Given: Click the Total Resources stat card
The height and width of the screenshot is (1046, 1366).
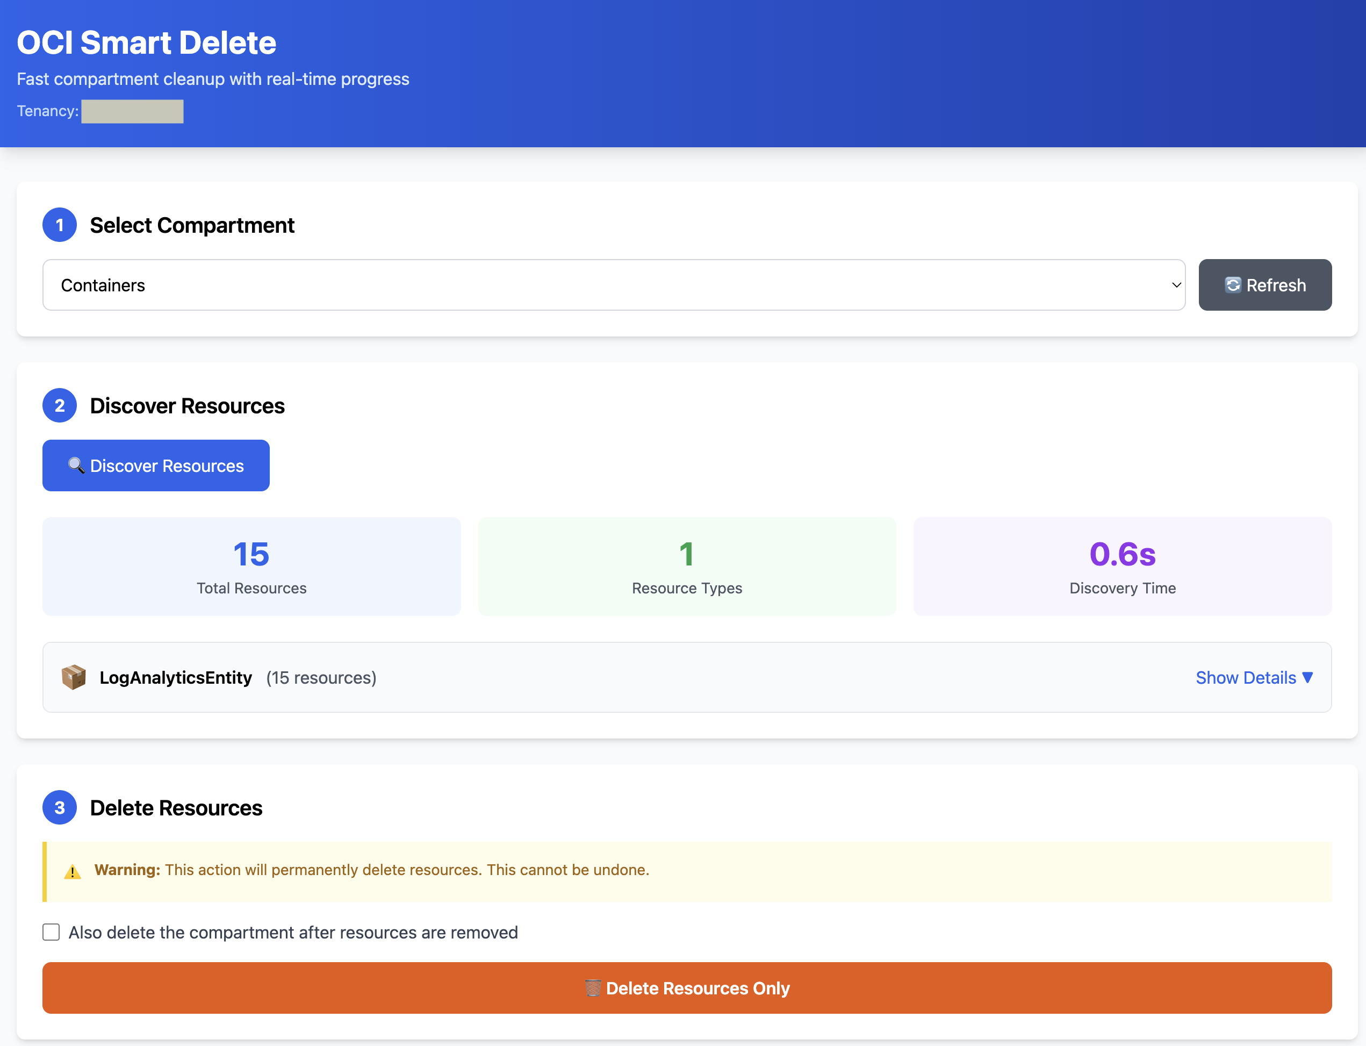Looking at the screenshot, I should 251,566.
